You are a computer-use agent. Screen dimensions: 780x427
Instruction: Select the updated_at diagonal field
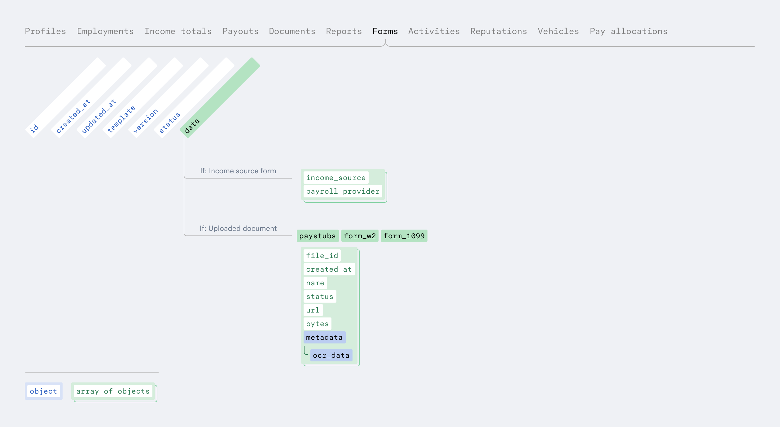(x=99, y=116)
